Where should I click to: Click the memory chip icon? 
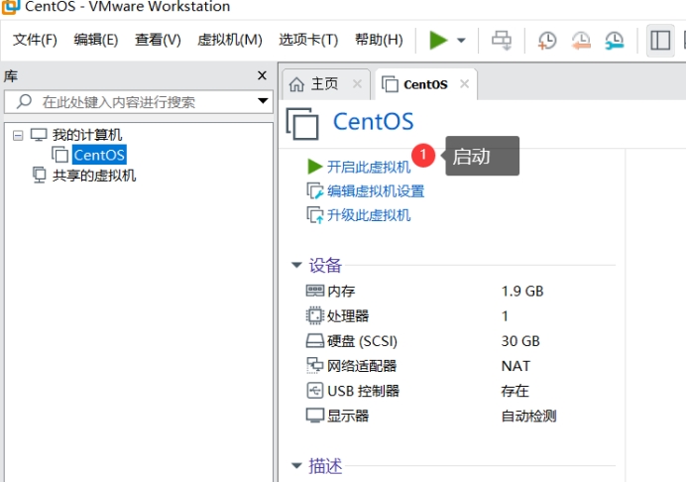pos(315,291)
